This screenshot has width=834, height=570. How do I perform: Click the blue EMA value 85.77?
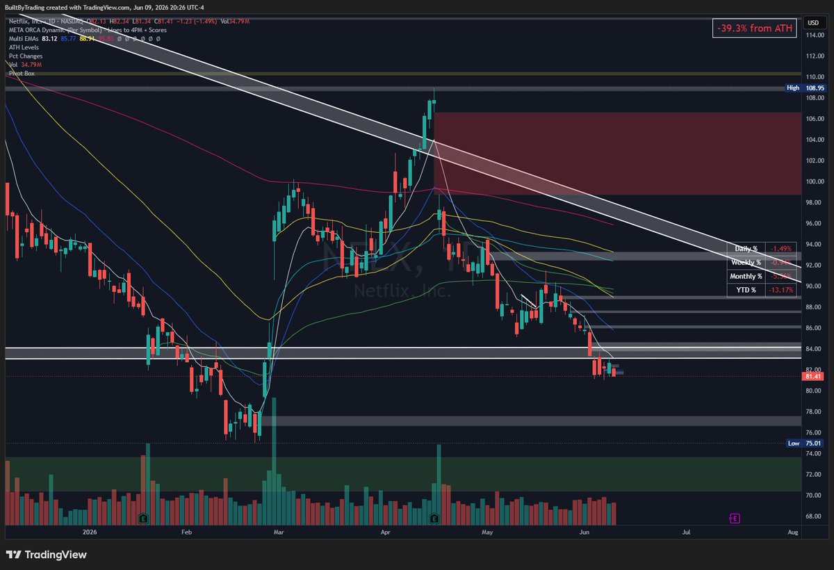[x=69, y=39]
